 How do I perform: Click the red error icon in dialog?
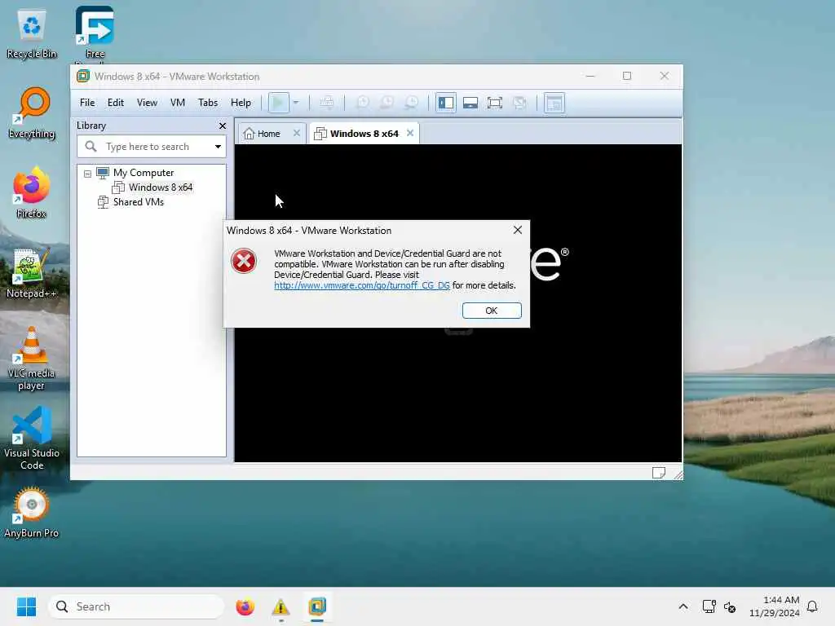[x=243, y=261]
